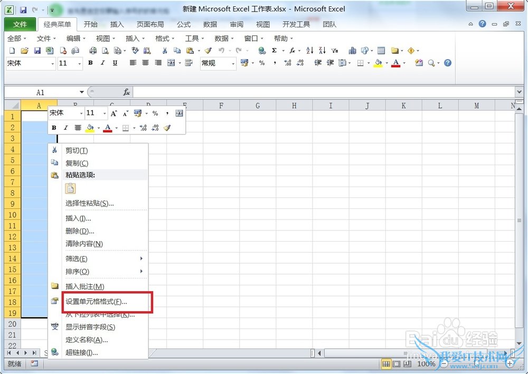The height and width of the screenshot is (374, 528).
Task: Click the hyperlink globe icon in toolbar
Action: click(x=262, y=51)
